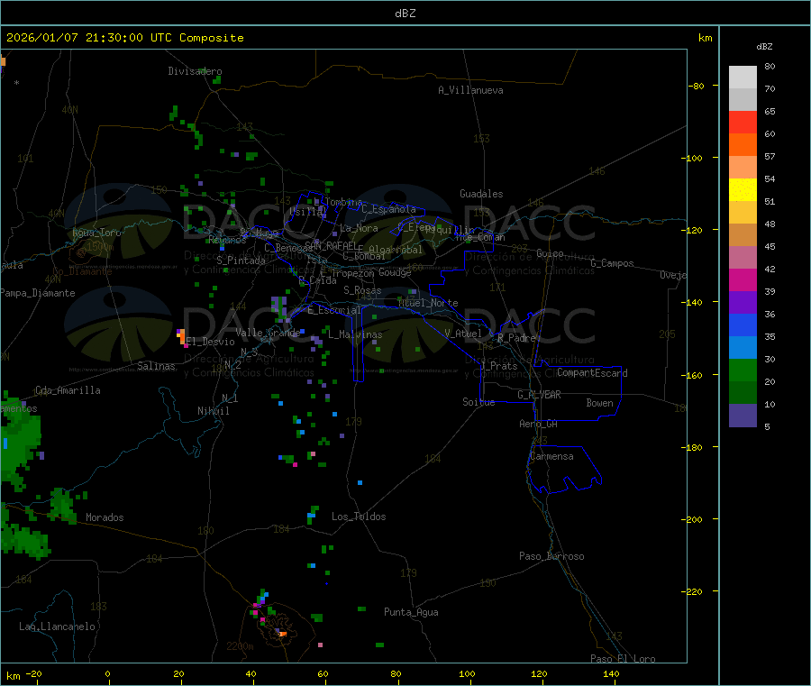Click the bottom purple swatch labeled 5
This screenshot has width=811, height=686.
coord(743,416)
